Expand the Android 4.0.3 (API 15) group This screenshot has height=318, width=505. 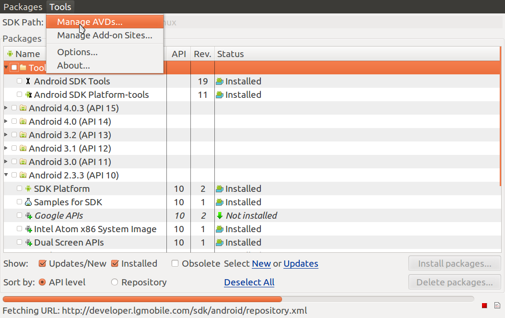(6, 107)
